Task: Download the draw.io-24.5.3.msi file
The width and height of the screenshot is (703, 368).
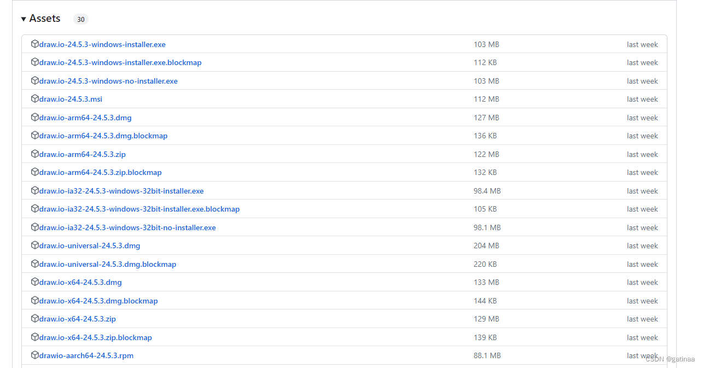Action: (71, 99)
